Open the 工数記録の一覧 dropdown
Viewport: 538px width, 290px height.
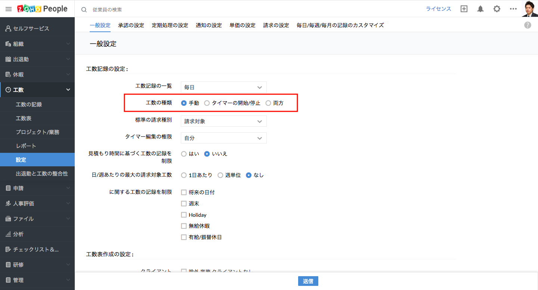(223, 87)
